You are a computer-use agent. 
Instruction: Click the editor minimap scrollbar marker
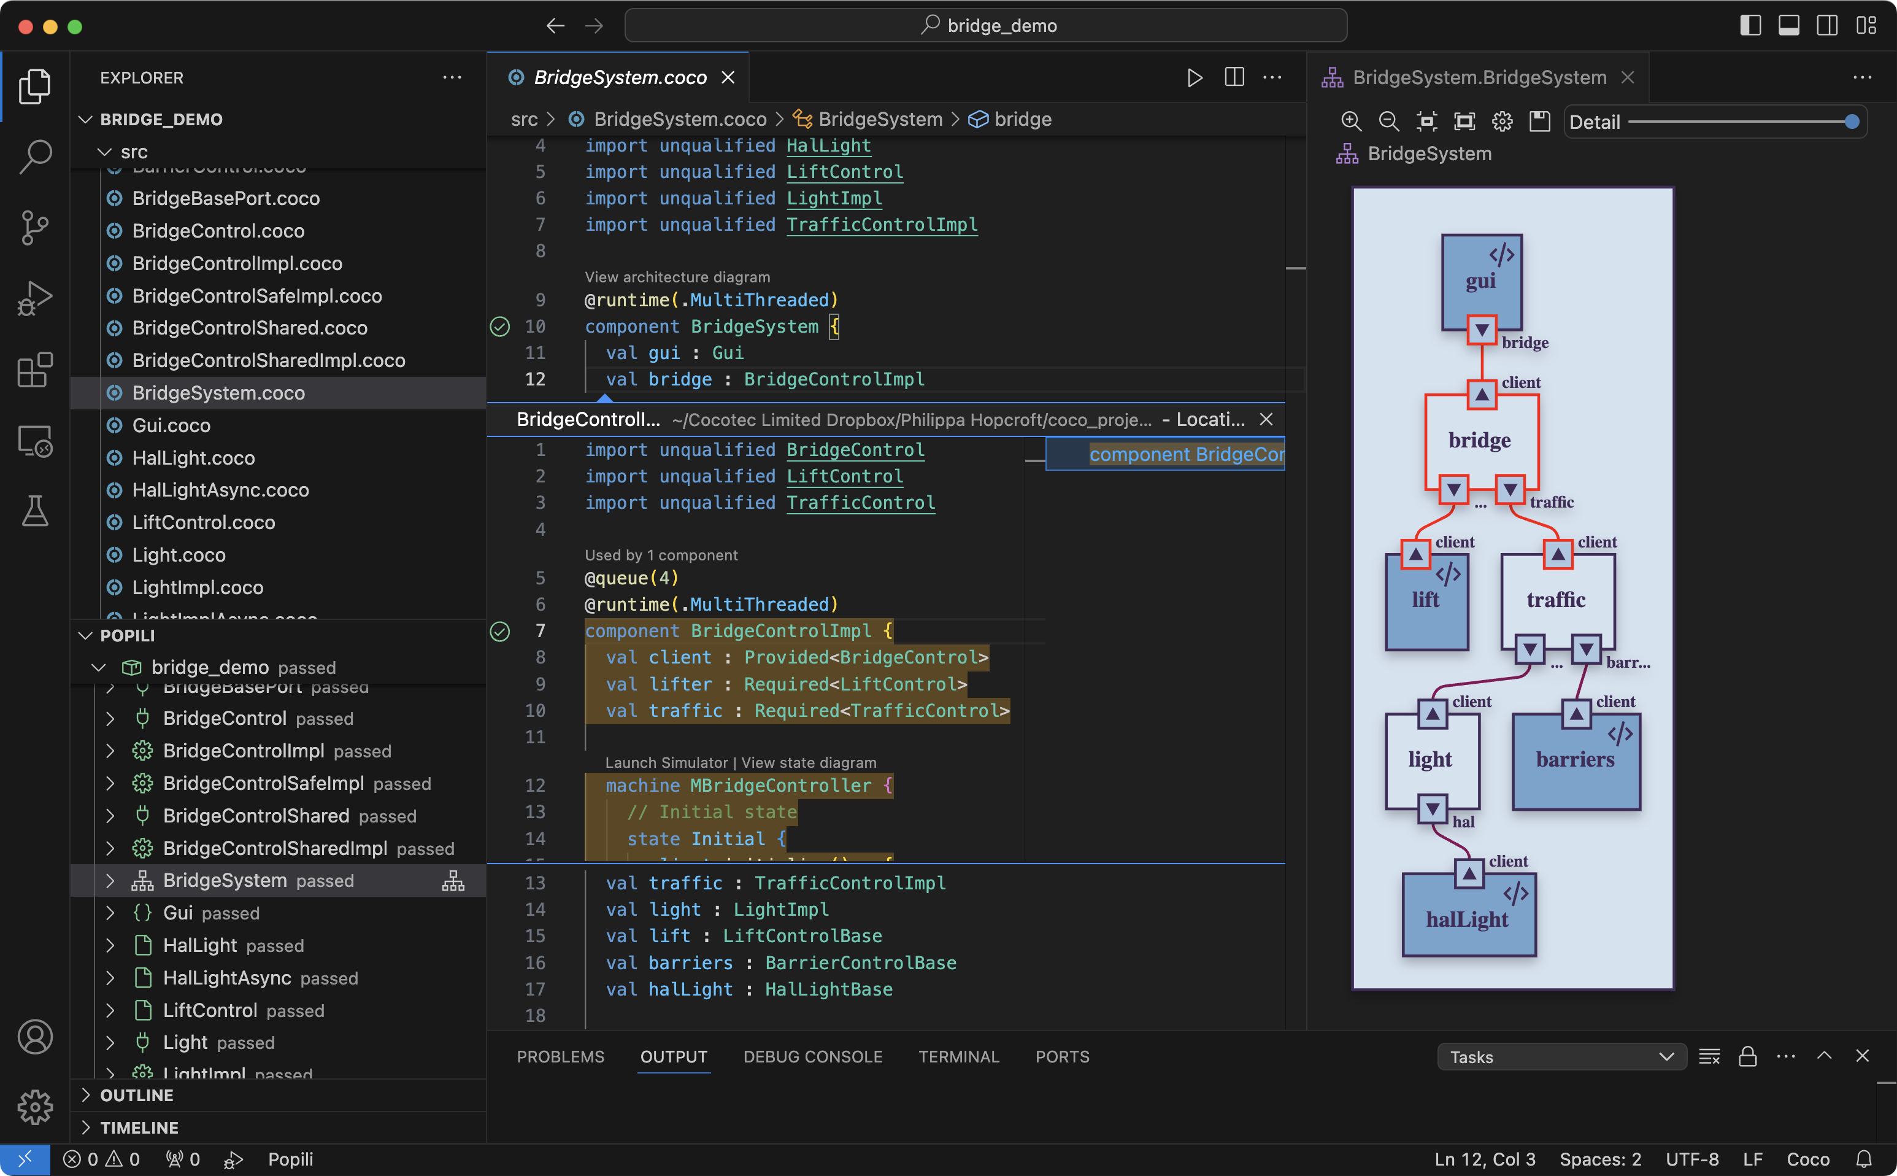point(1295,268)
